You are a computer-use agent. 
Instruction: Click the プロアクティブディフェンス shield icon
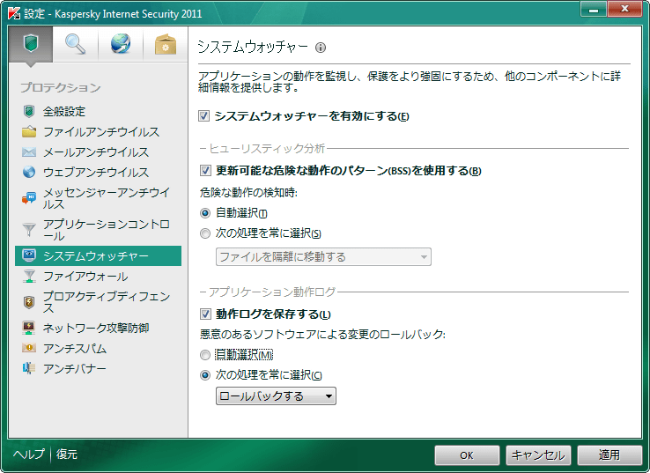[x=29, y=302]
